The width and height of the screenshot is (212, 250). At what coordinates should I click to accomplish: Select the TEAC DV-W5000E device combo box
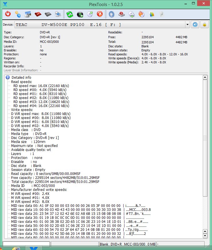pos(102,25)
